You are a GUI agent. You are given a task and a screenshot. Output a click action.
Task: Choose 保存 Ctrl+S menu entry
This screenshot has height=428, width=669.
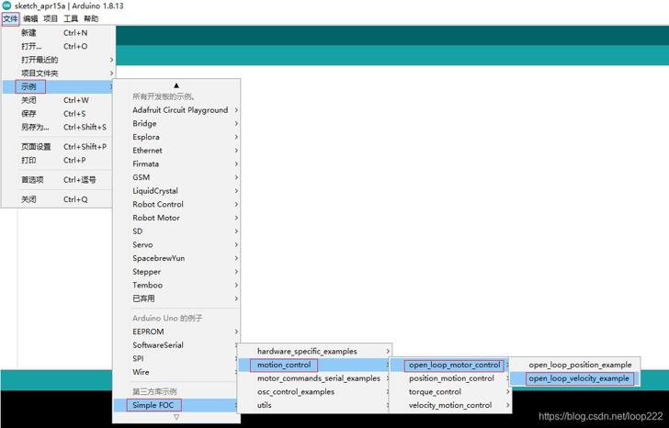59,114
